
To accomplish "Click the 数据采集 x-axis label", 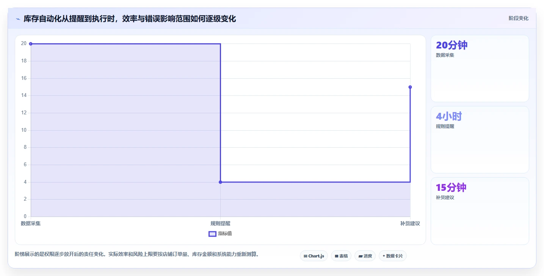I will (x=31, y=223).
